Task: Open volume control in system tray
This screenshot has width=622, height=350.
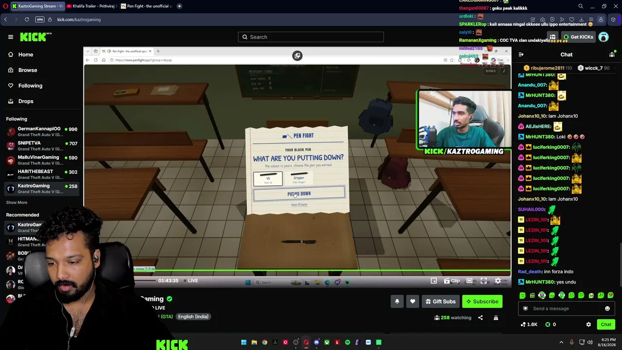Action: tap(590, 342)
